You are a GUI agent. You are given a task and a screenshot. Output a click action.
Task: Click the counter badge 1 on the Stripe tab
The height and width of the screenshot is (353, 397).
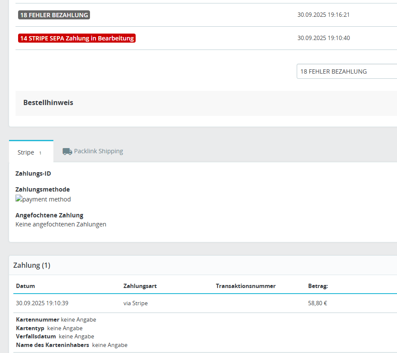point(40,153)
